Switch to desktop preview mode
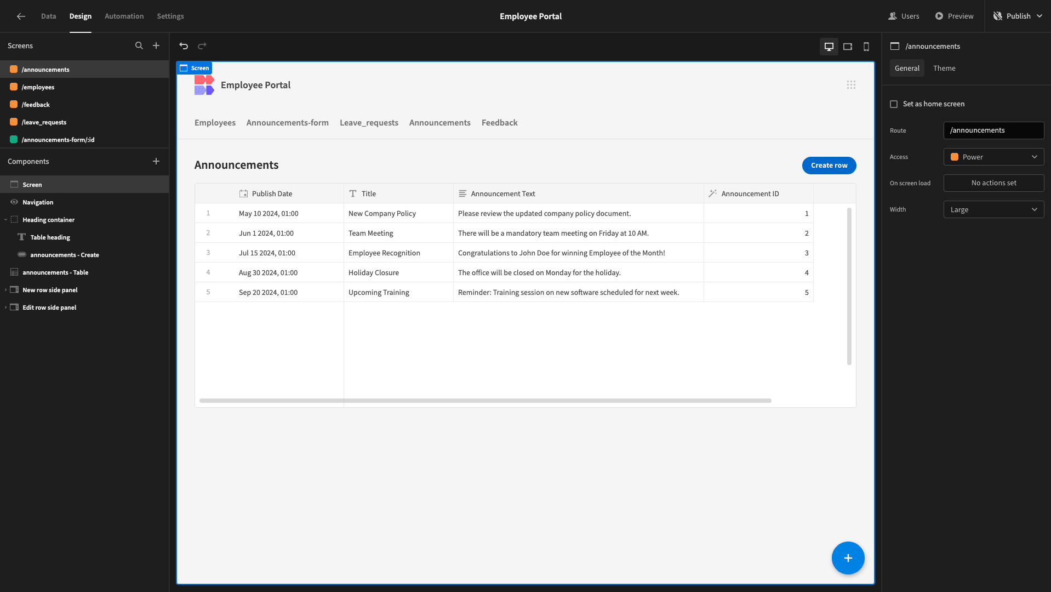This screenshot has width=1051, height=592. pyautogui.click(x=829, y=47)
